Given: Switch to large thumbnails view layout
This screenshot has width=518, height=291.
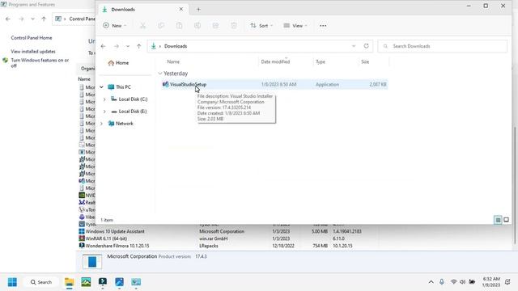Looking at the screenshot, I should (x=507, y=220).
